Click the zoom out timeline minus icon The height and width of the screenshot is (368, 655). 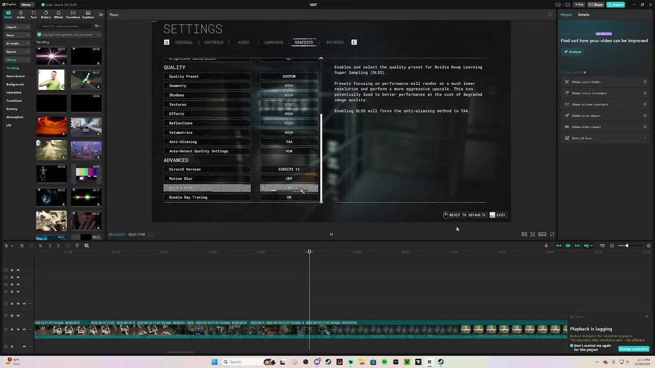tap(612, 245)
